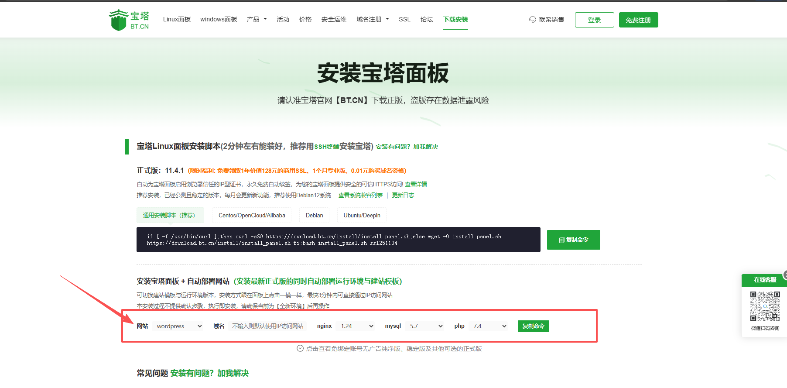Open the 更新日志 changelog link
The width and height of the screenshot is (787, 388).
pos(403,195)
